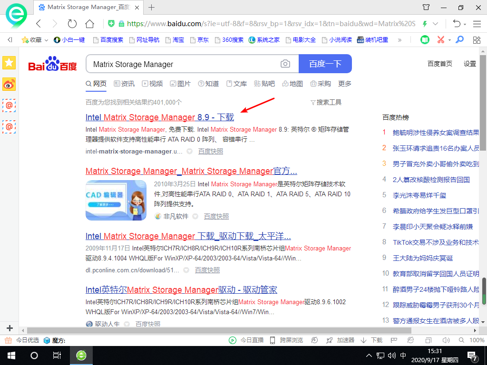487x365 pixels.
Task: Open hot item 王大陆为妈妈庆冥诞
Action: point(423,258)
